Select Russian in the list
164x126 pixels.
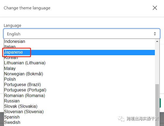point(79,101)
